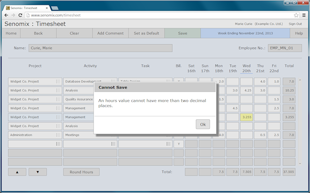This screenshot has height=193, width=310.
Task: Click Back in the timesheet toolbar
Action: (x=38, y=33)
